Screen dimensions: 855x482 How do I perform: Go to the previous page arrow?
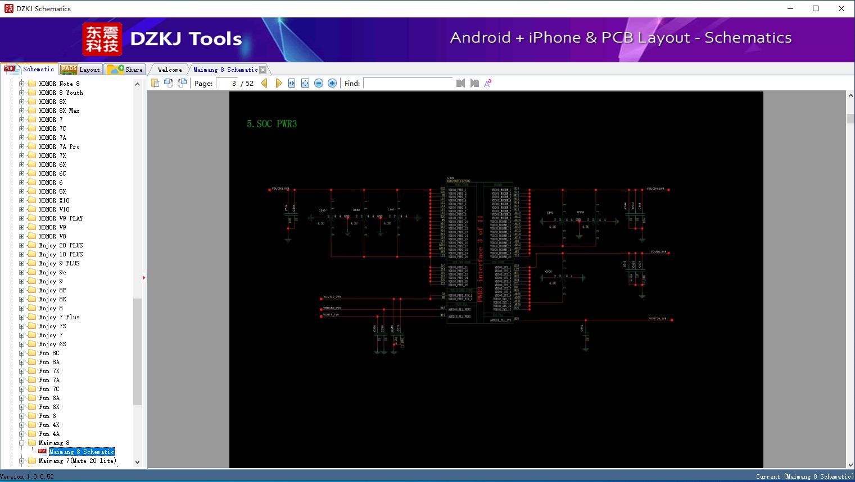[x=264, y=83]
